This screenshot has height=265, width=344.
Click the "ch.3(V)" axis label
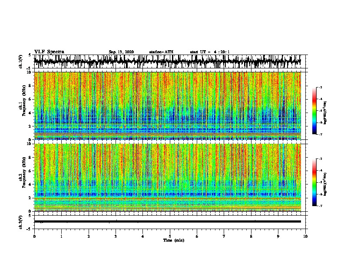21,222
